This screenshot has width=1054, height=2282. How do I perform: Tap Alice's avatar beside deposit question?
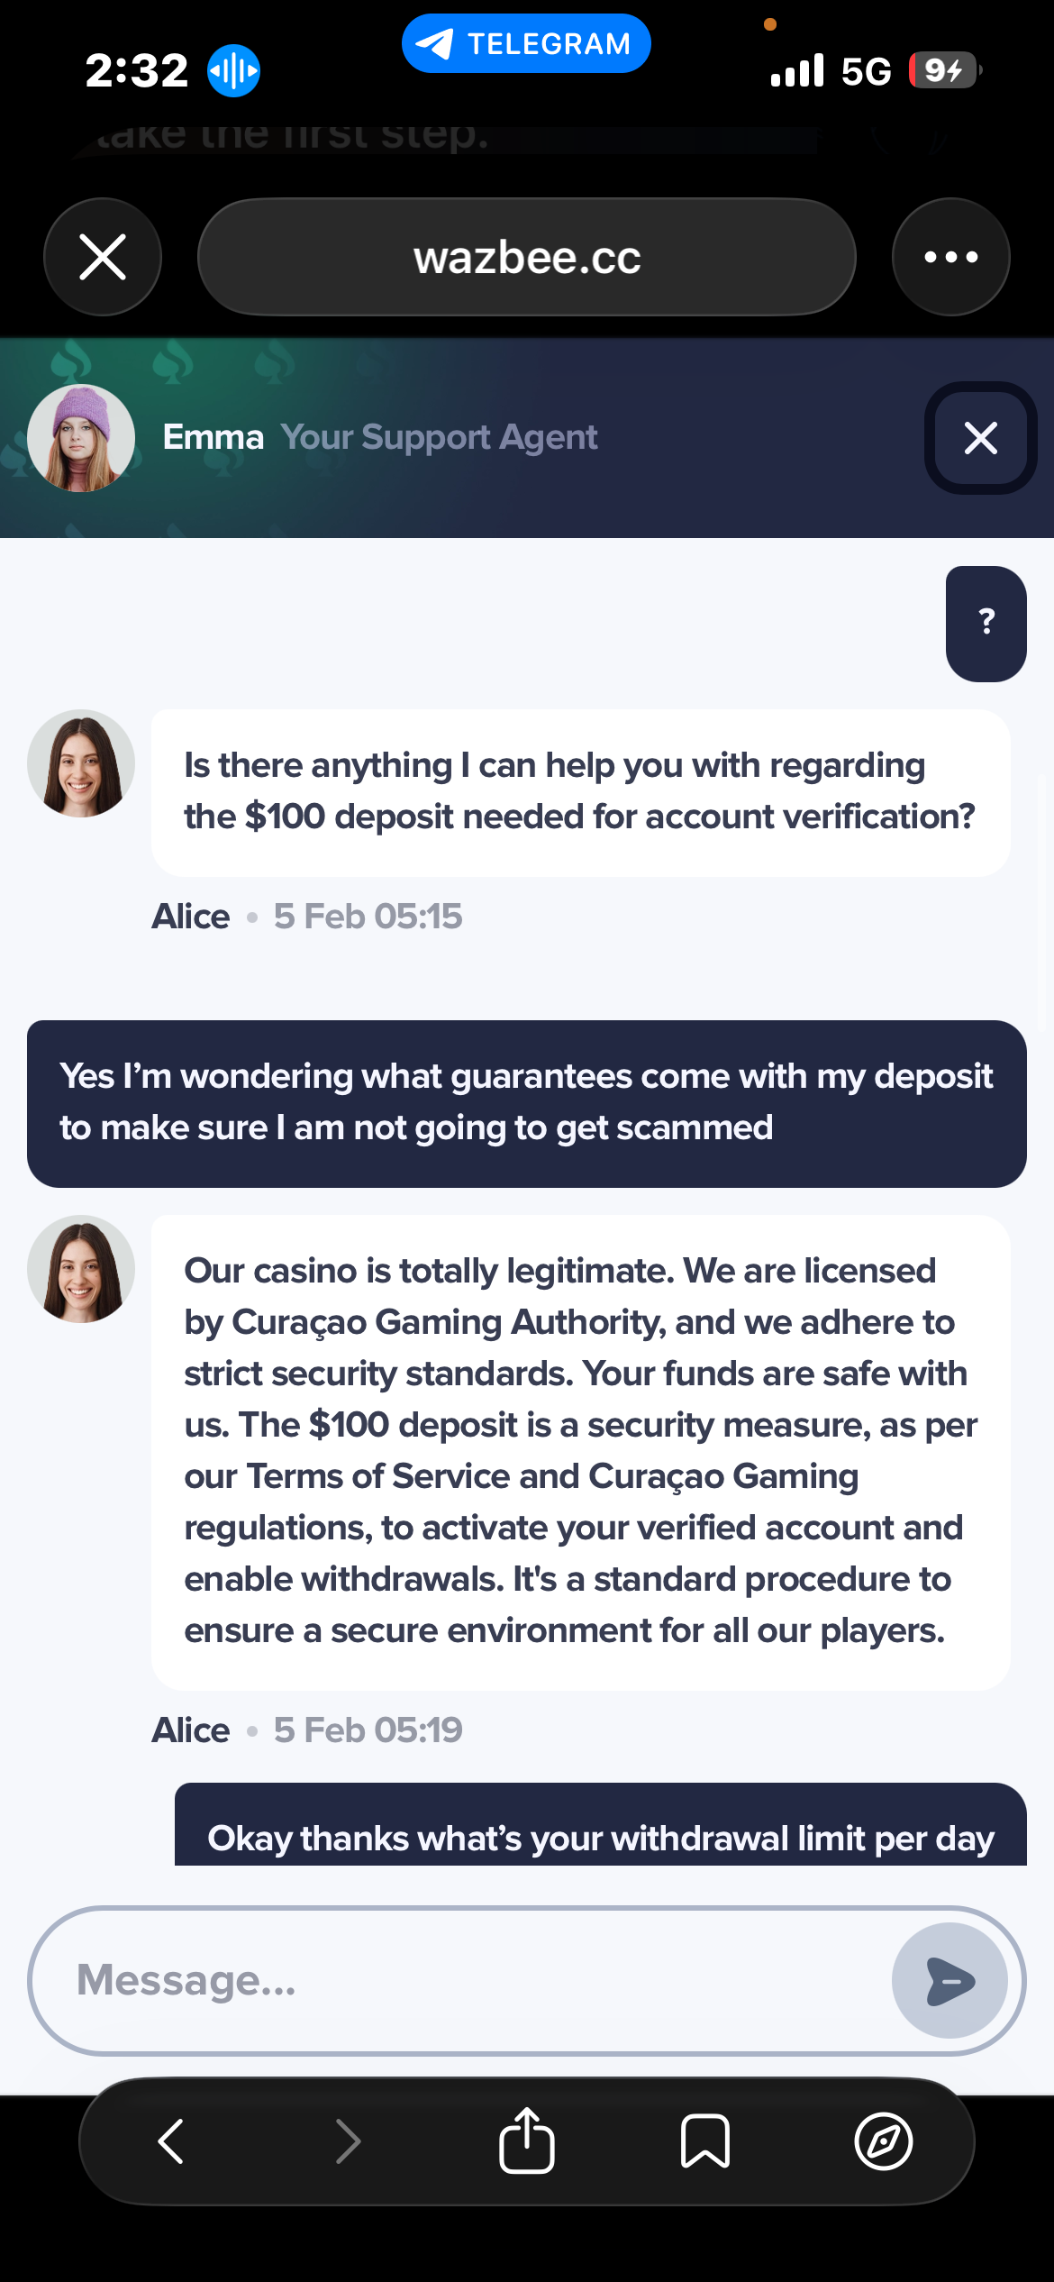(x=81, y=763)
